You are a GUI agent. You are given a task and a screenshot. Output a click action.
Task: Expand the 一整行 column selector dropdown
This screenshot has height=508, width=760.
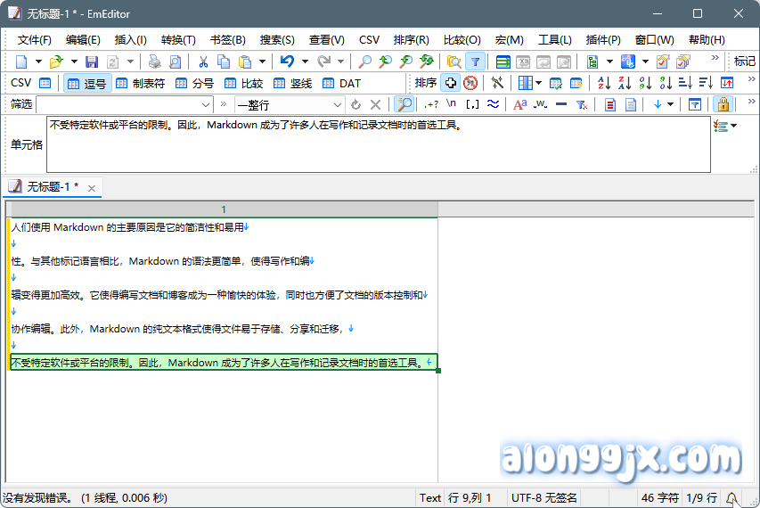341,104
